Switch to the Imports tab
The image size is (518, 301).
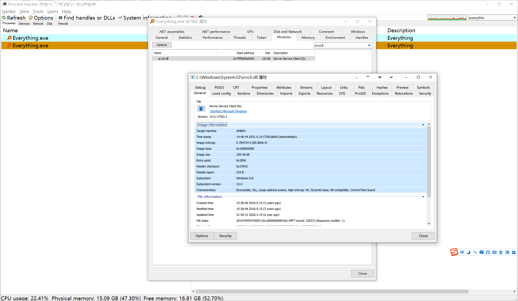(x=286, y=94)
